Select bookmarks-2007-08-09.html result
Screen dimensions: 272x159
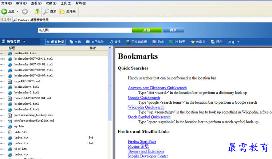33,64
